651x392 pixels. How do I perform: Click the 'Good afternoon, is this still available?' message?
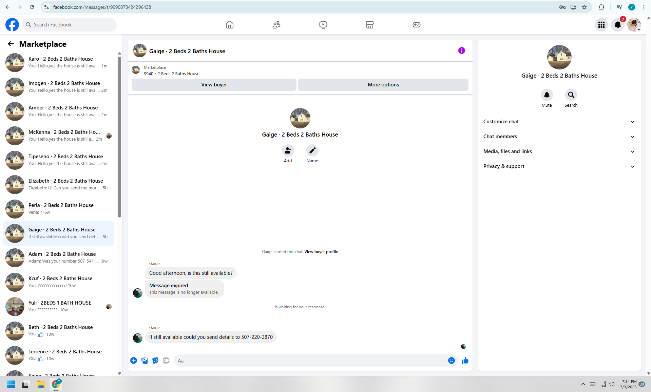[191, 273]
